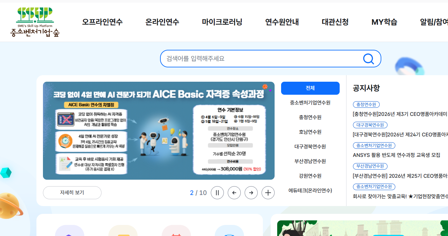Image resolution: width=448 pixels, height=236 pixels.
Task: Select the 전체 filter tab
Action: (310, 88)
